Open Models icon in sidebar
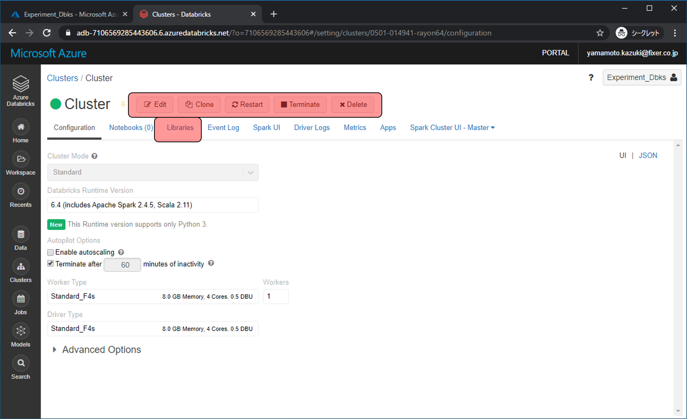This screenshot has height=419, width=687. [x=21, y=331]
